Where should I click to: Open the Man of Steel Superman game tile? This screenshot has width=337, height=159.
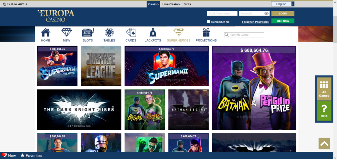[57, 143]
